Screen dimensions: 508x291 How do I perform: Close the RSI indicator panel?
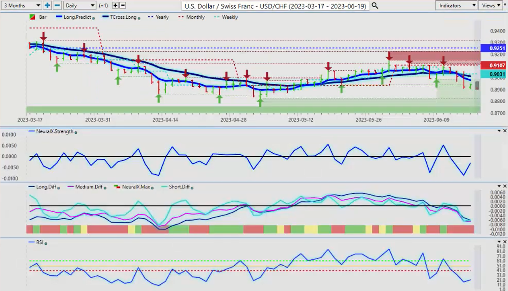[505, 242]
